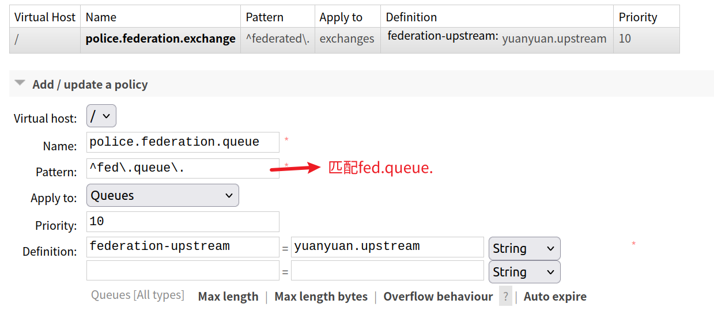Open String type dropdown for federation-upstream definition

click(524, 248)
